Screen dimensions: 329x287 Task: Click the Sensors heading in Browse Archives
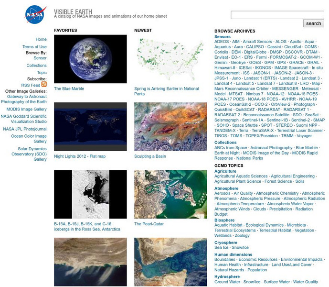(x=223, y=36)
